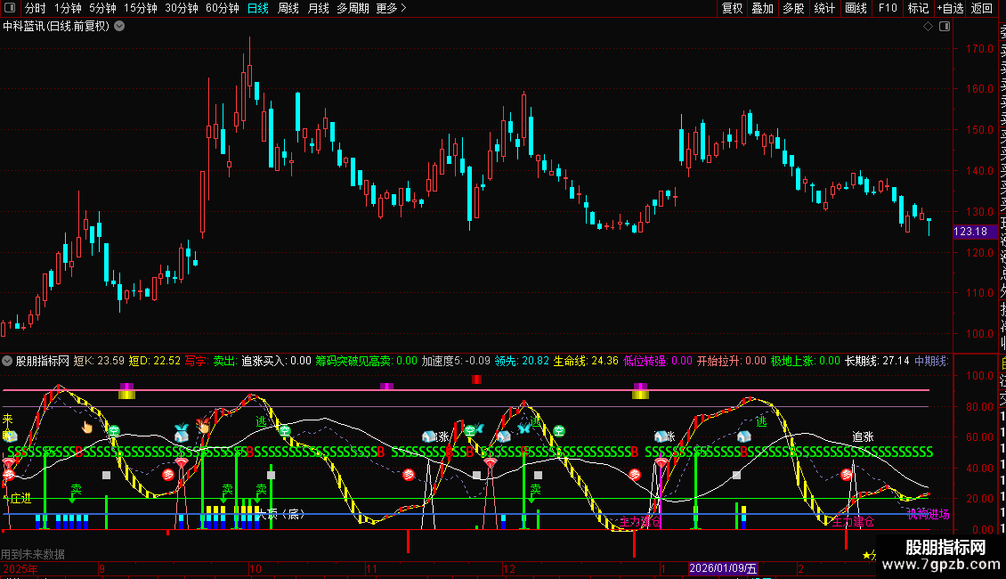Switch to the 周线 weekly period tab
Viewport: 1006px width, 579px height.
288,8
